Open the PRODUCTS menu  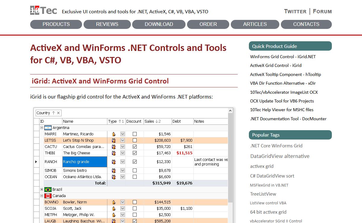(56, 24)
